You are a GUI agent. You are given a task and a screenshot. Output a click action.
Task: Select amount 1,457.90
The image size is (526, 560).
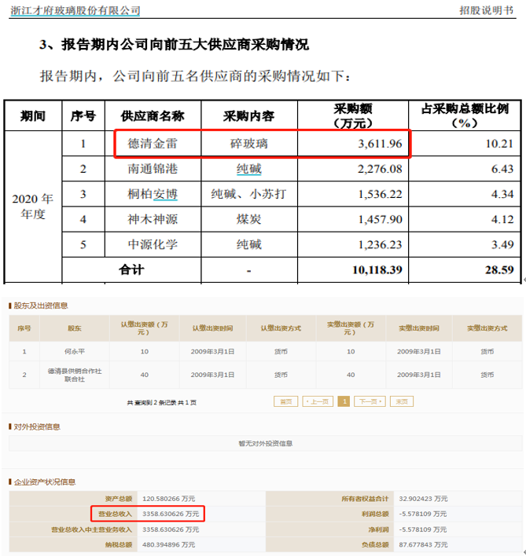tap(380, 219)
